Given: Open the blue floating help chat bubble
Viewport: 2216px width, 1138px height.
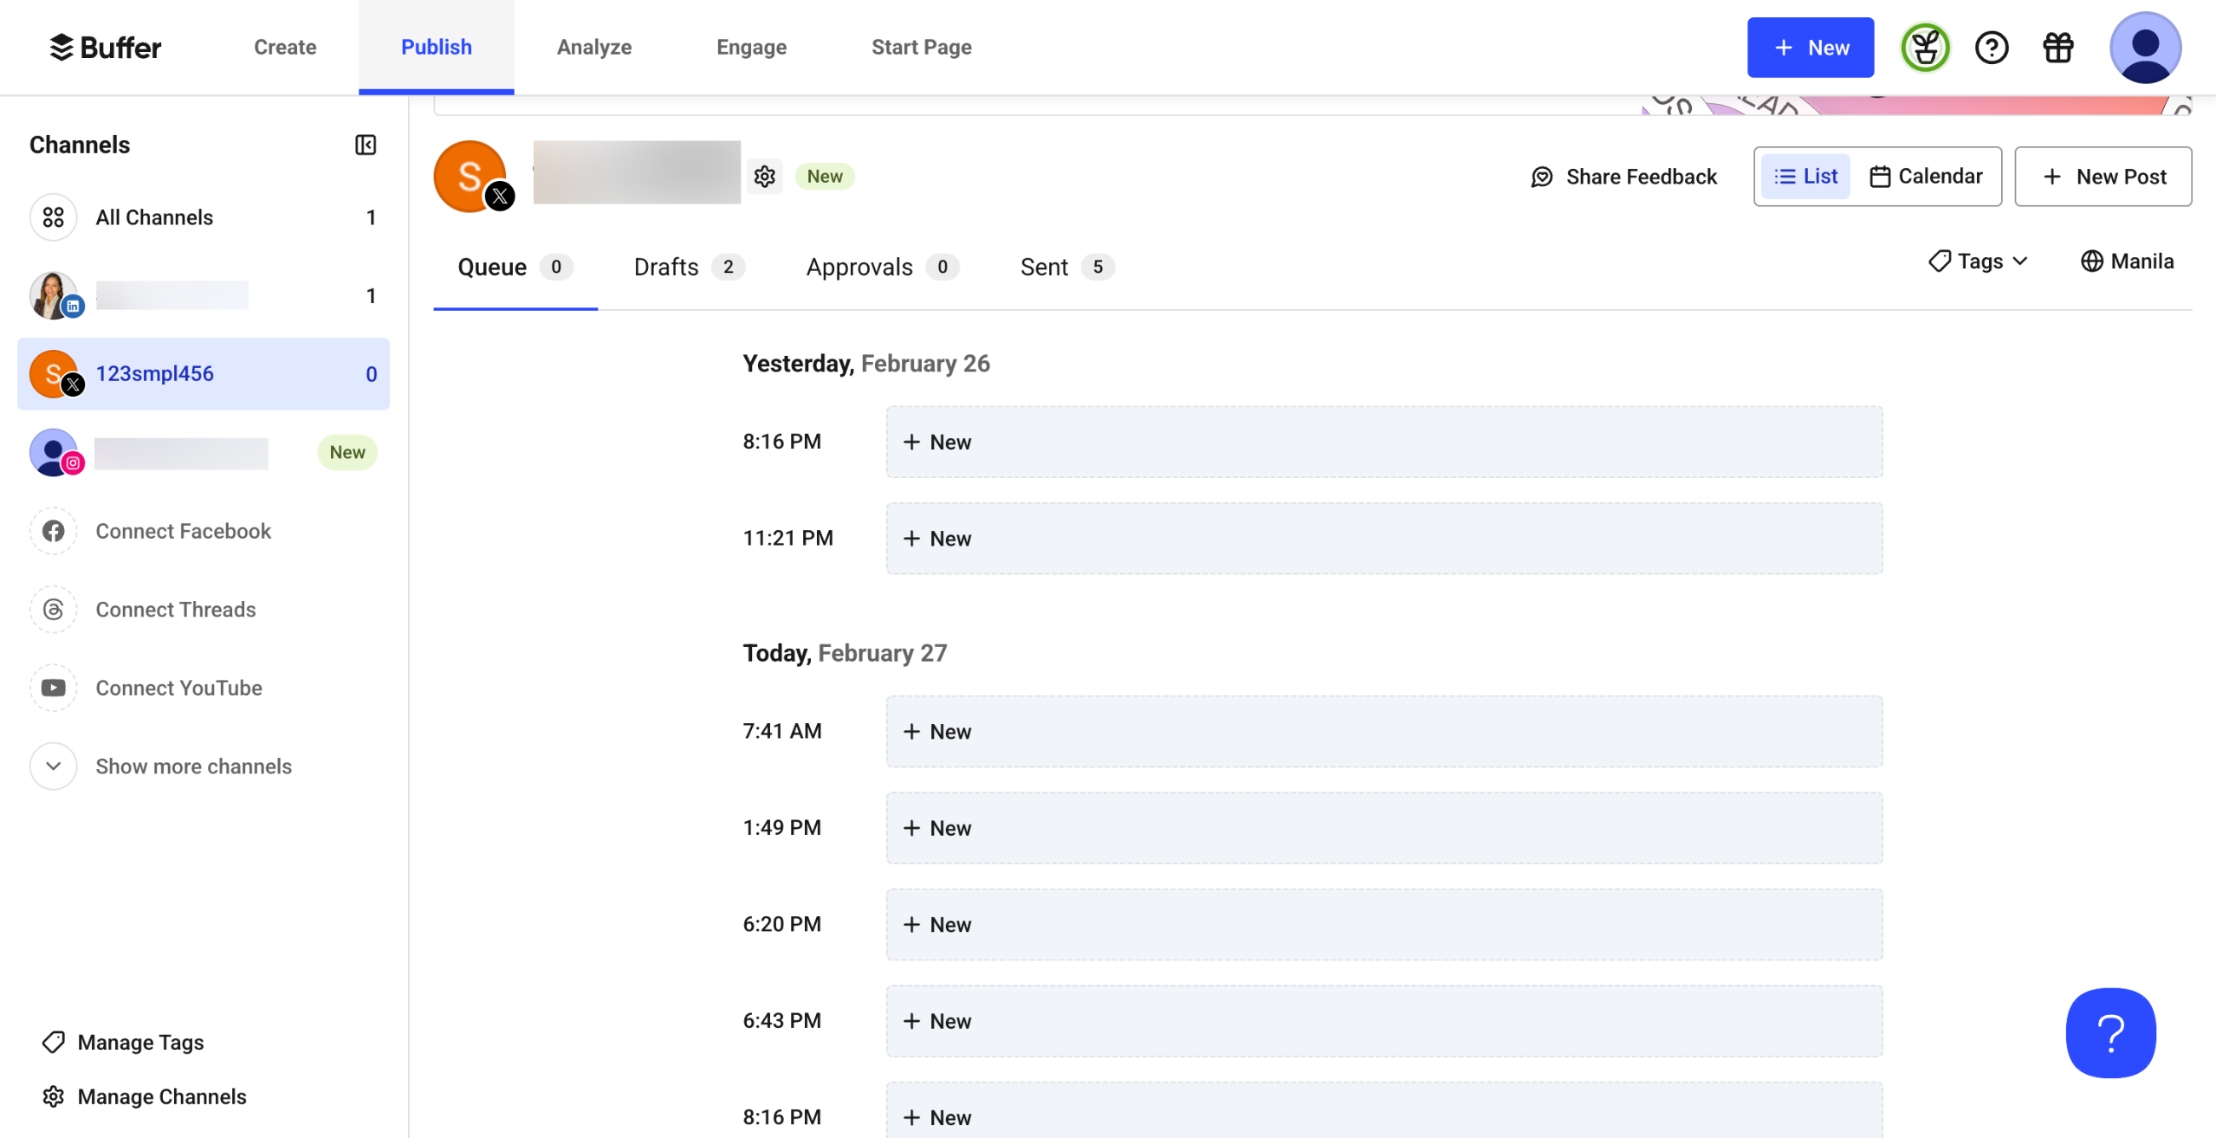Looking at the screenshot, I should (x=2109, y=1032).
